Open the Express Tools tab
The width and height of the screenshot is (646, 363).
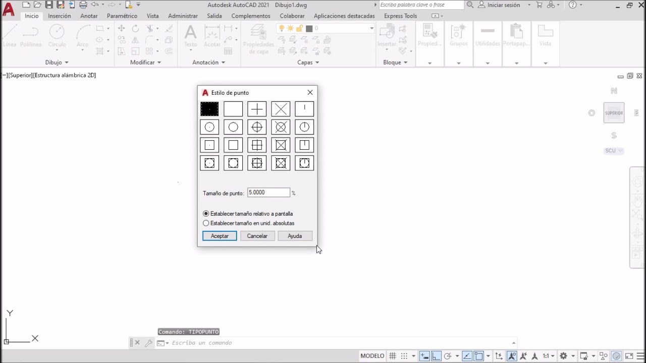click(401, 16)
